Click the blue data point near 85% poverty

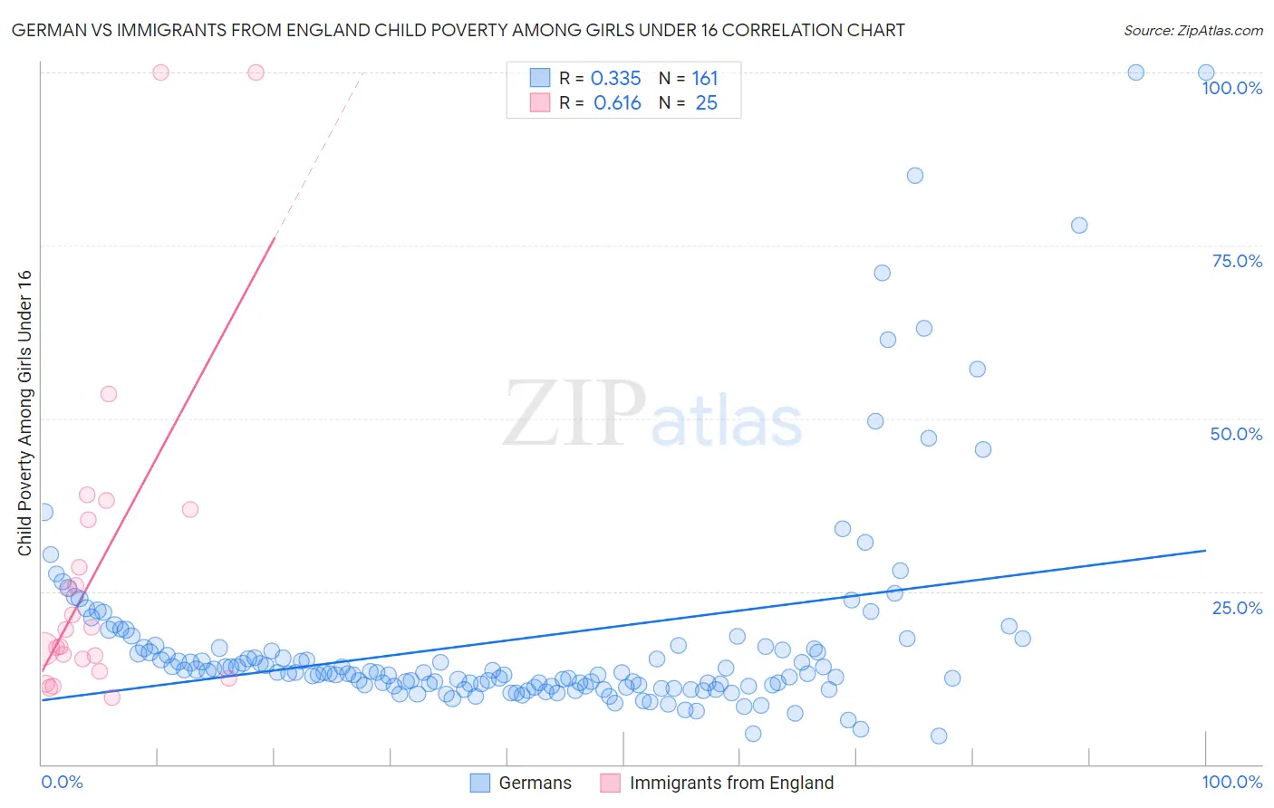(x=915, y=176)
